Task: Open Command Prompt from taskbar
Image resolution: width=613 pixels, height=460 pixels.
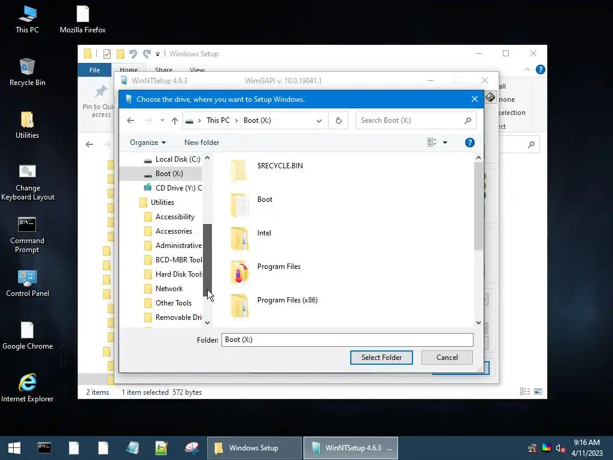Action: (x=44, y=448)
